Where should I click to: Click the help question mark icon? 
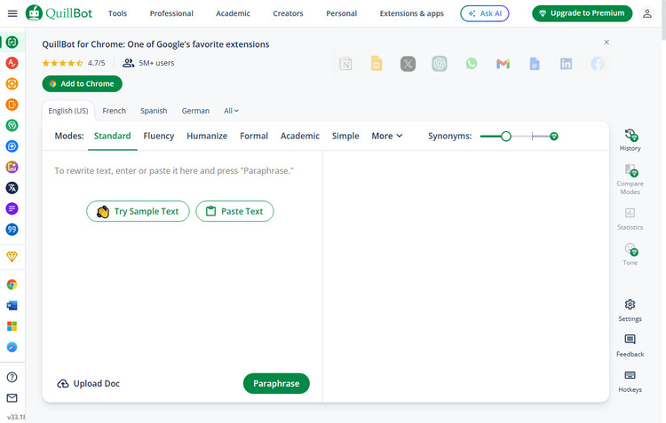pyautogui.click(x=12, y=377)
